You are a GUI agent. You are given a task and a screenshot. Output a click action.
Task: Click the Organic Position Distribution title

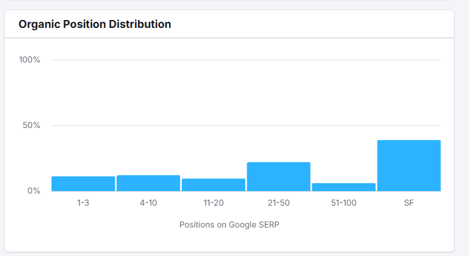pyautogui.click(x=95, y=24)
